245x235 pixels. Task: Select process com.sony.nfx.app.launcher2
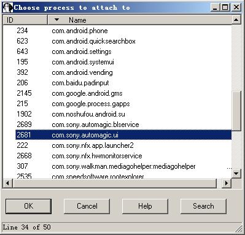(123, 145)
